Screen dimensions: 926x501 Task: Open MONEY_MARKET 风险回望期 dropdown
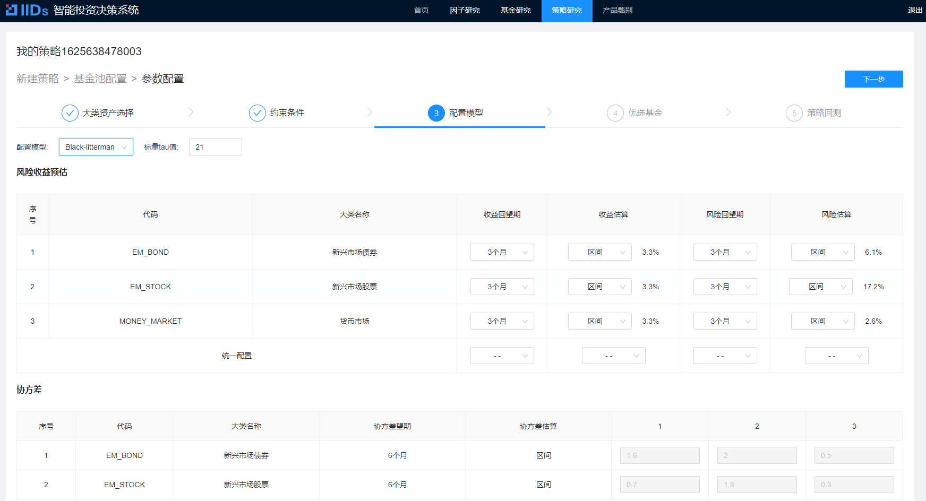(x=725, y=321)
